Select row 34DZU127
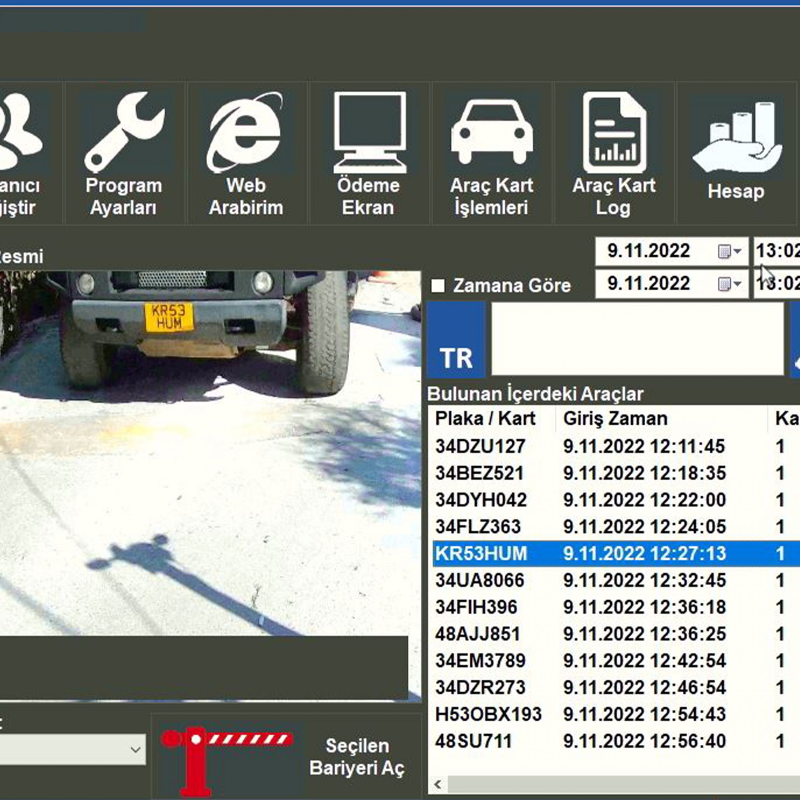 tap(616, 446)
